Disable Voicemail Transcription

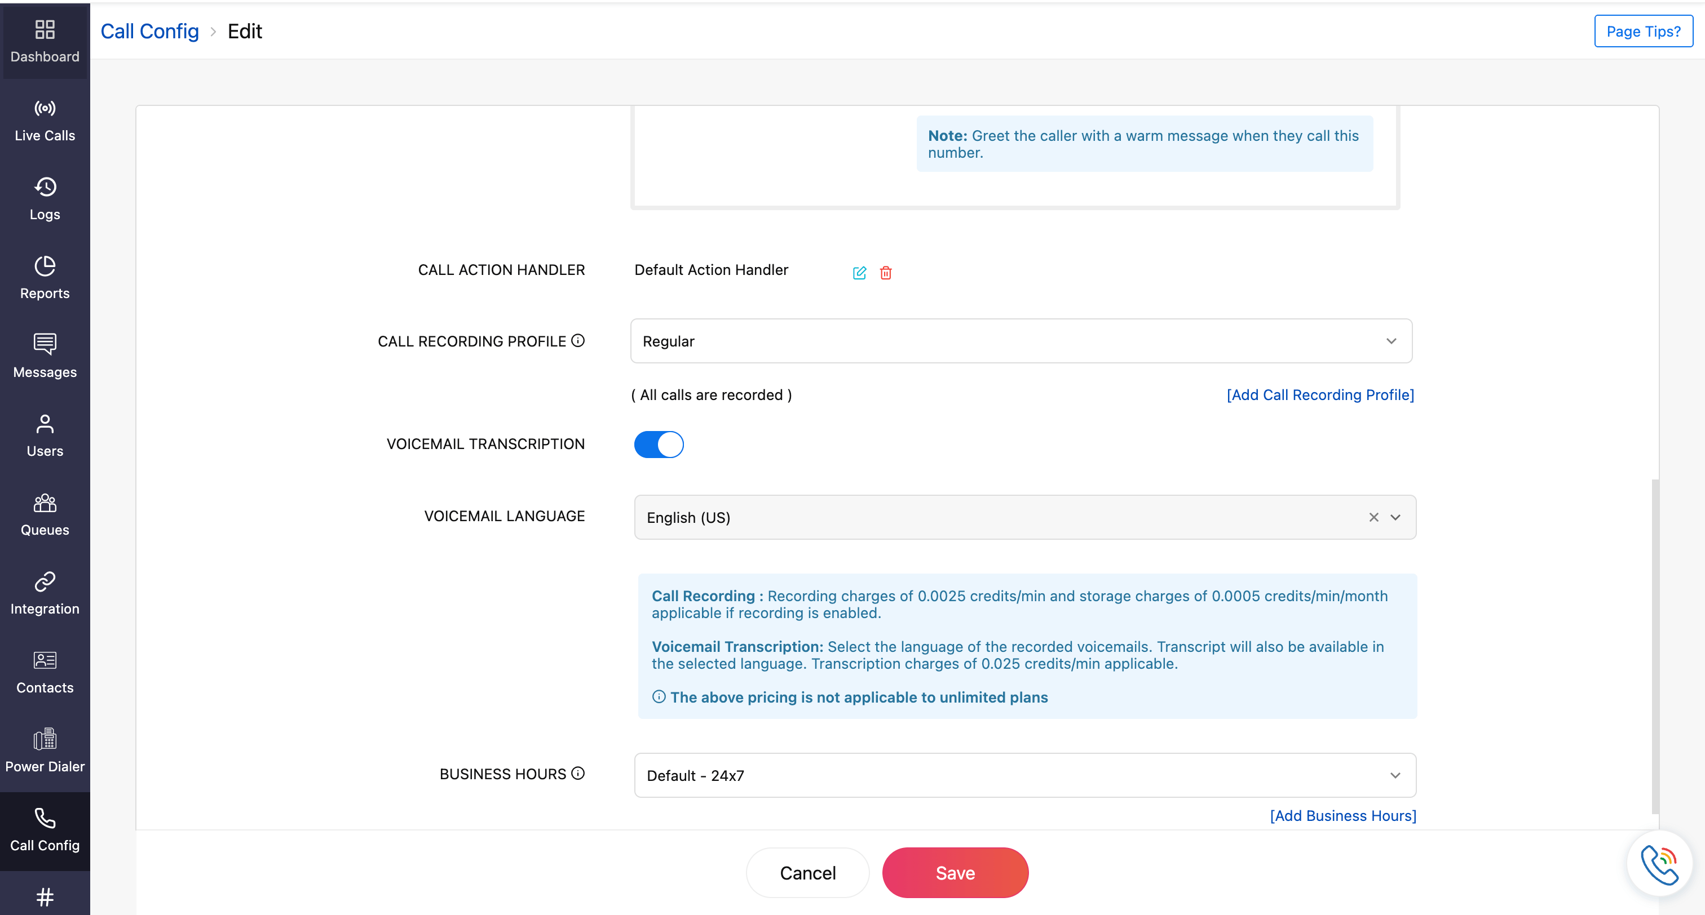pyautogui.click(x=659, y=444)
